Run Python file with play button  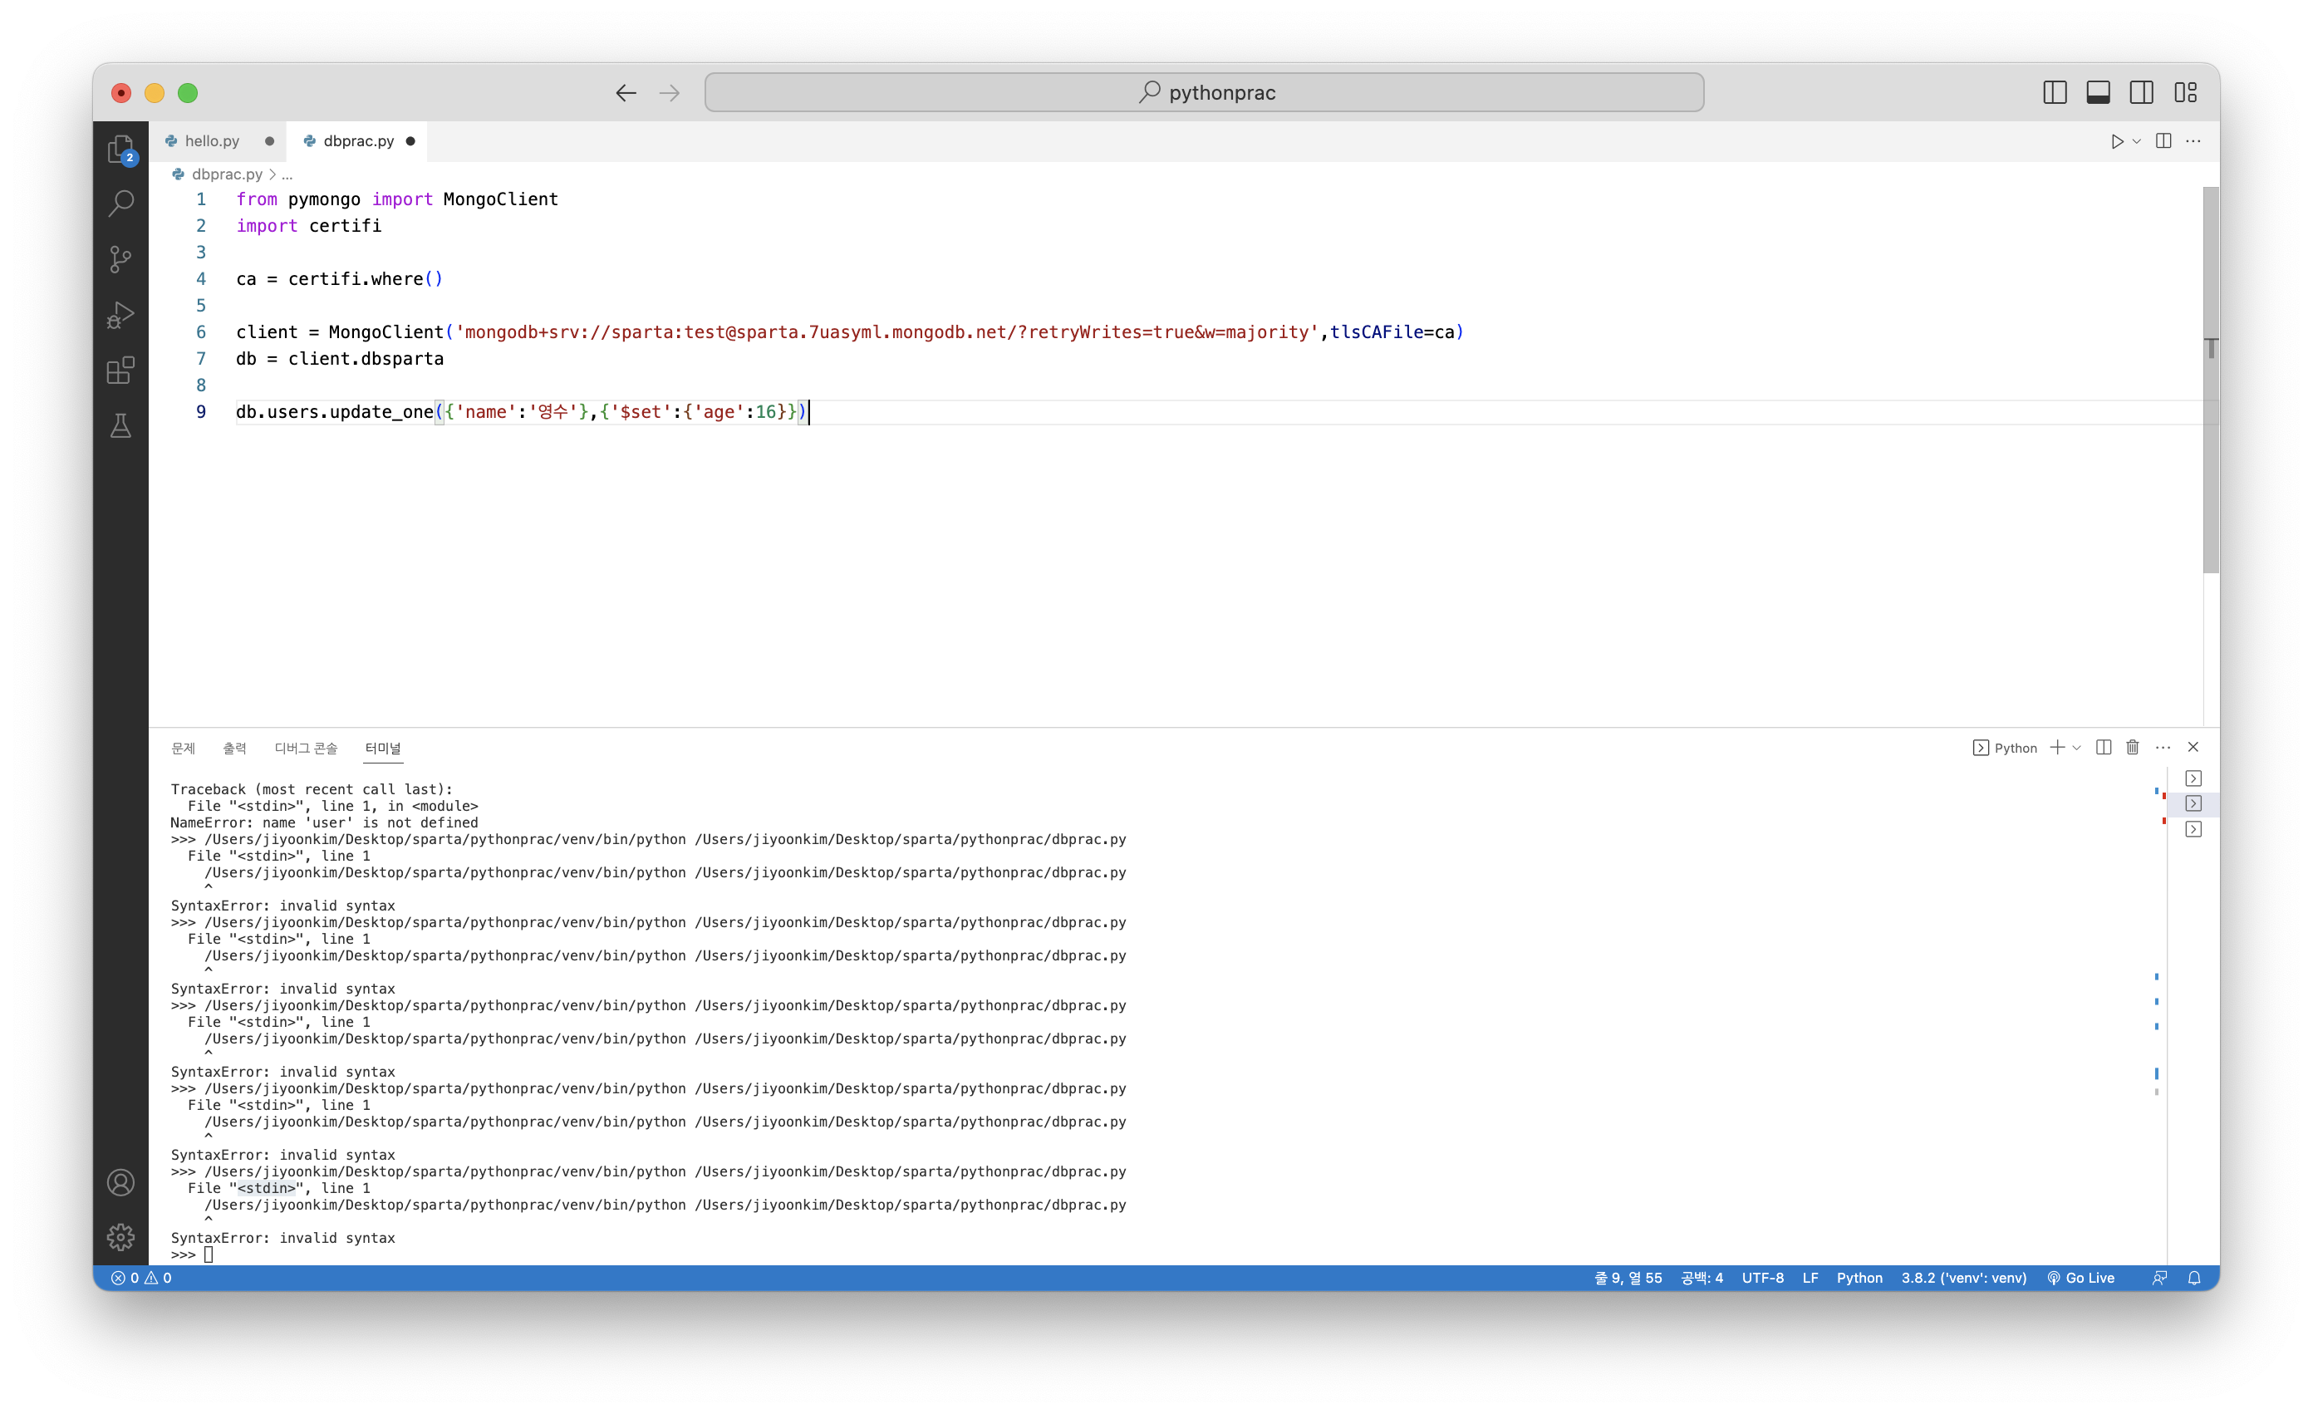(x=2117, y=141)
